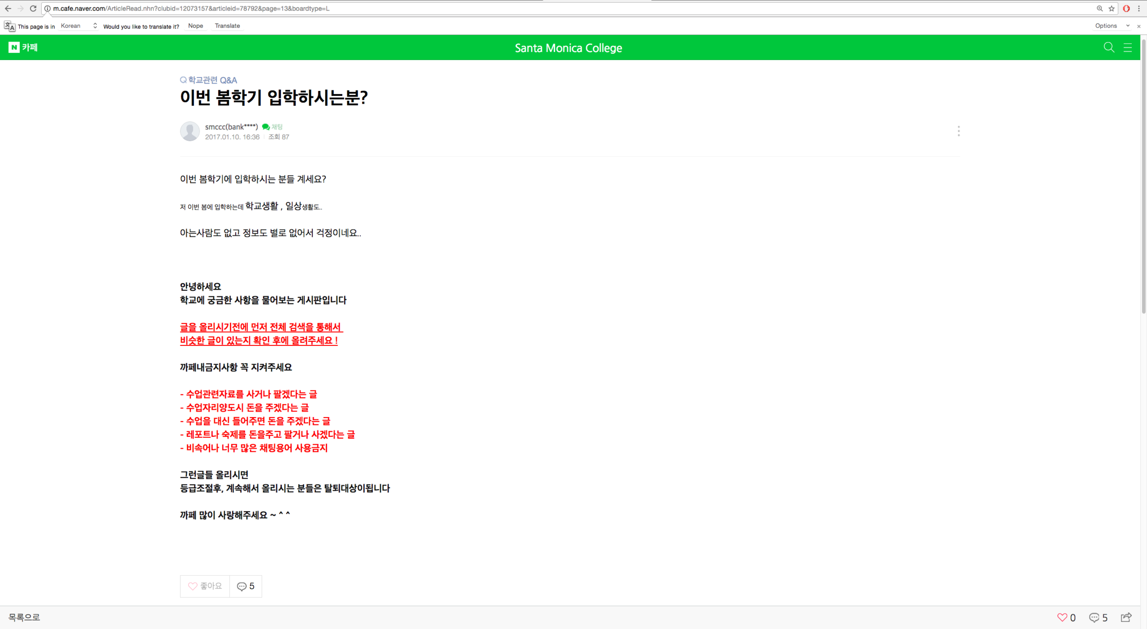This screenshot has height=629, width=1147.
Task: Share the article with the share icon
Action: [1126, 617]
